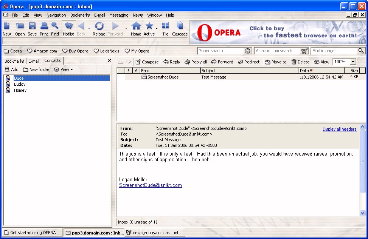
Task: Click the Amazon shopping cart search icon
Action: [x=304, y=51]
